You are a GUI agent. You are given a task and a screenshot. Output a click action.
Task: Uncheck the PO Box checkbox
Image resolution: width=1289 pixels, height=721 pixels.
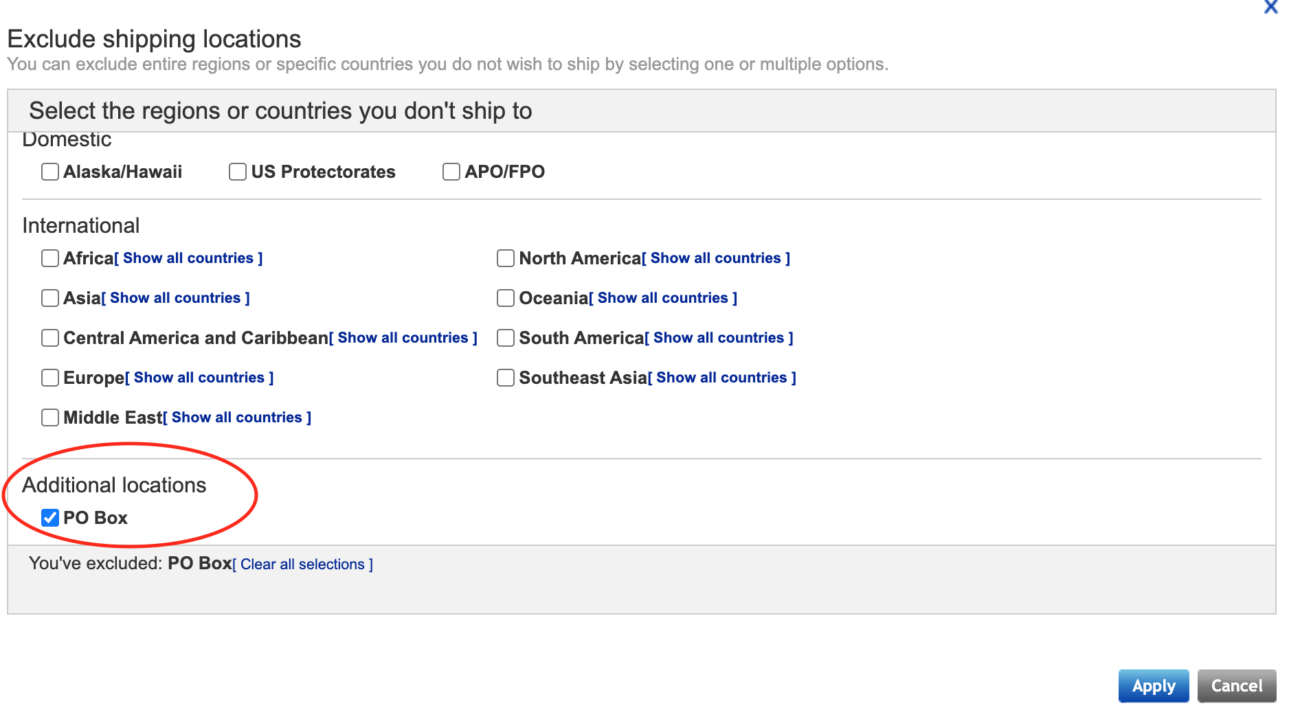(x=50, y=518)
